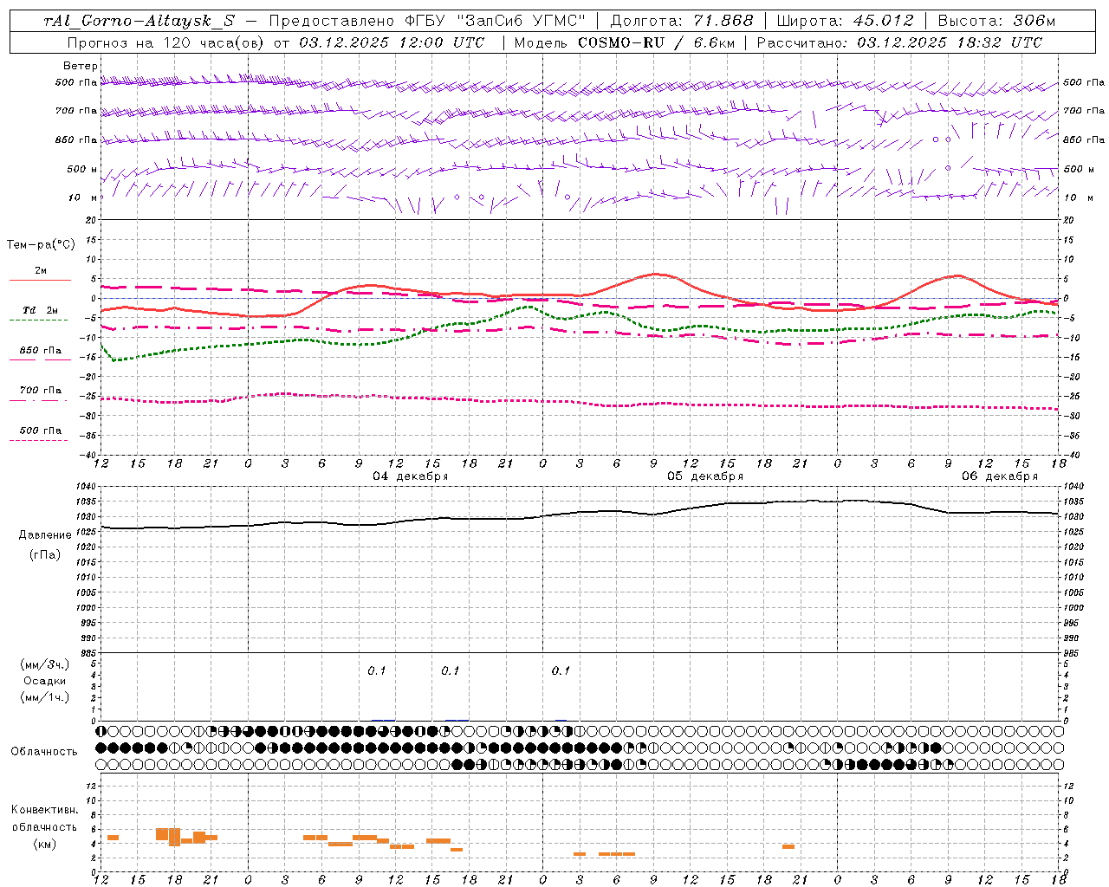The width and height of the screenshot is (1109, 887).
Task: Click the orange convective bar after 18h on 05 December
Action: click(788, 846)
